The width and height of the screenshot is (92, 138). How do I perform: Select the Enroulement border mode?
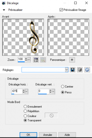(25, 107)
